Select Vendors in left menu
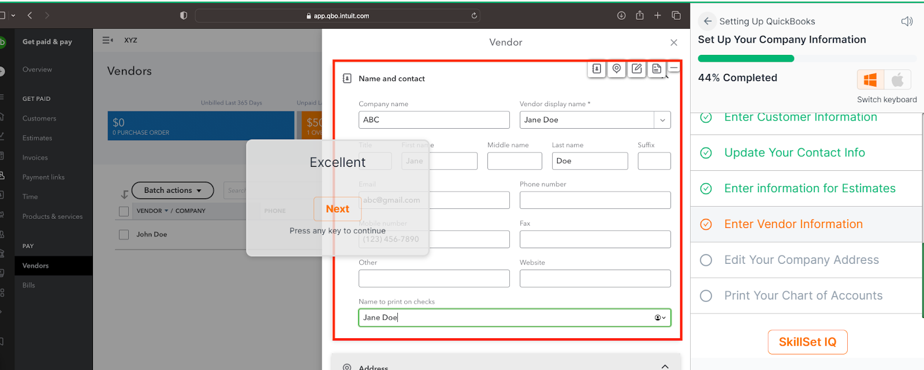 (54, 266)
